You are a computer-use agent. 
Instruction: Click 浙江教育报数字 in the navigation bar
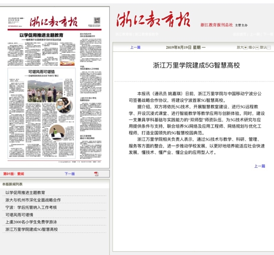[x=146, y=34]
